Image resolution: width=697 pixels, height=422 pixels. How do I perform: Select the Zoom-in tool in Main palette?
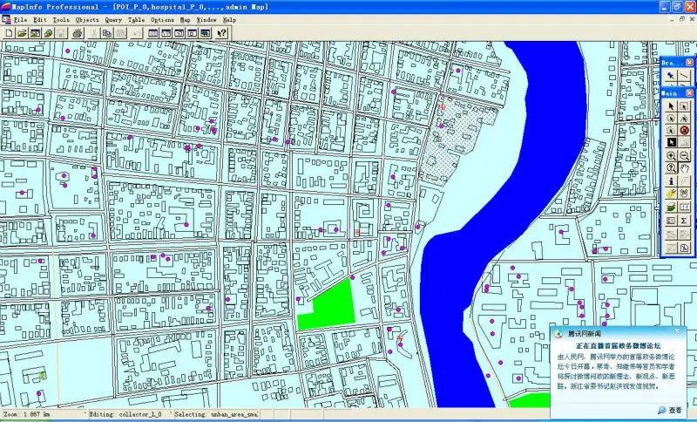point(671,155)
